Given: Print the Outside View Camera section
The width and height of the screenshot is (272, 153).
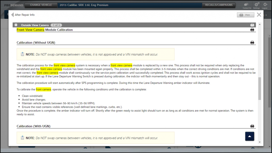Looking at the screenshot, I should (252, 25).
